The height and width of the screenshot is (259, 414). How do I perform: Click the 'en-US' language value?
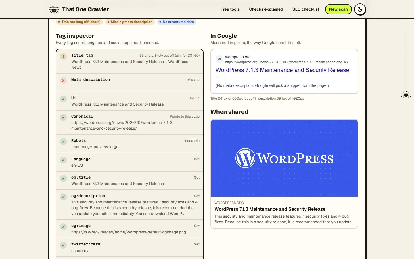coord(77,165)
